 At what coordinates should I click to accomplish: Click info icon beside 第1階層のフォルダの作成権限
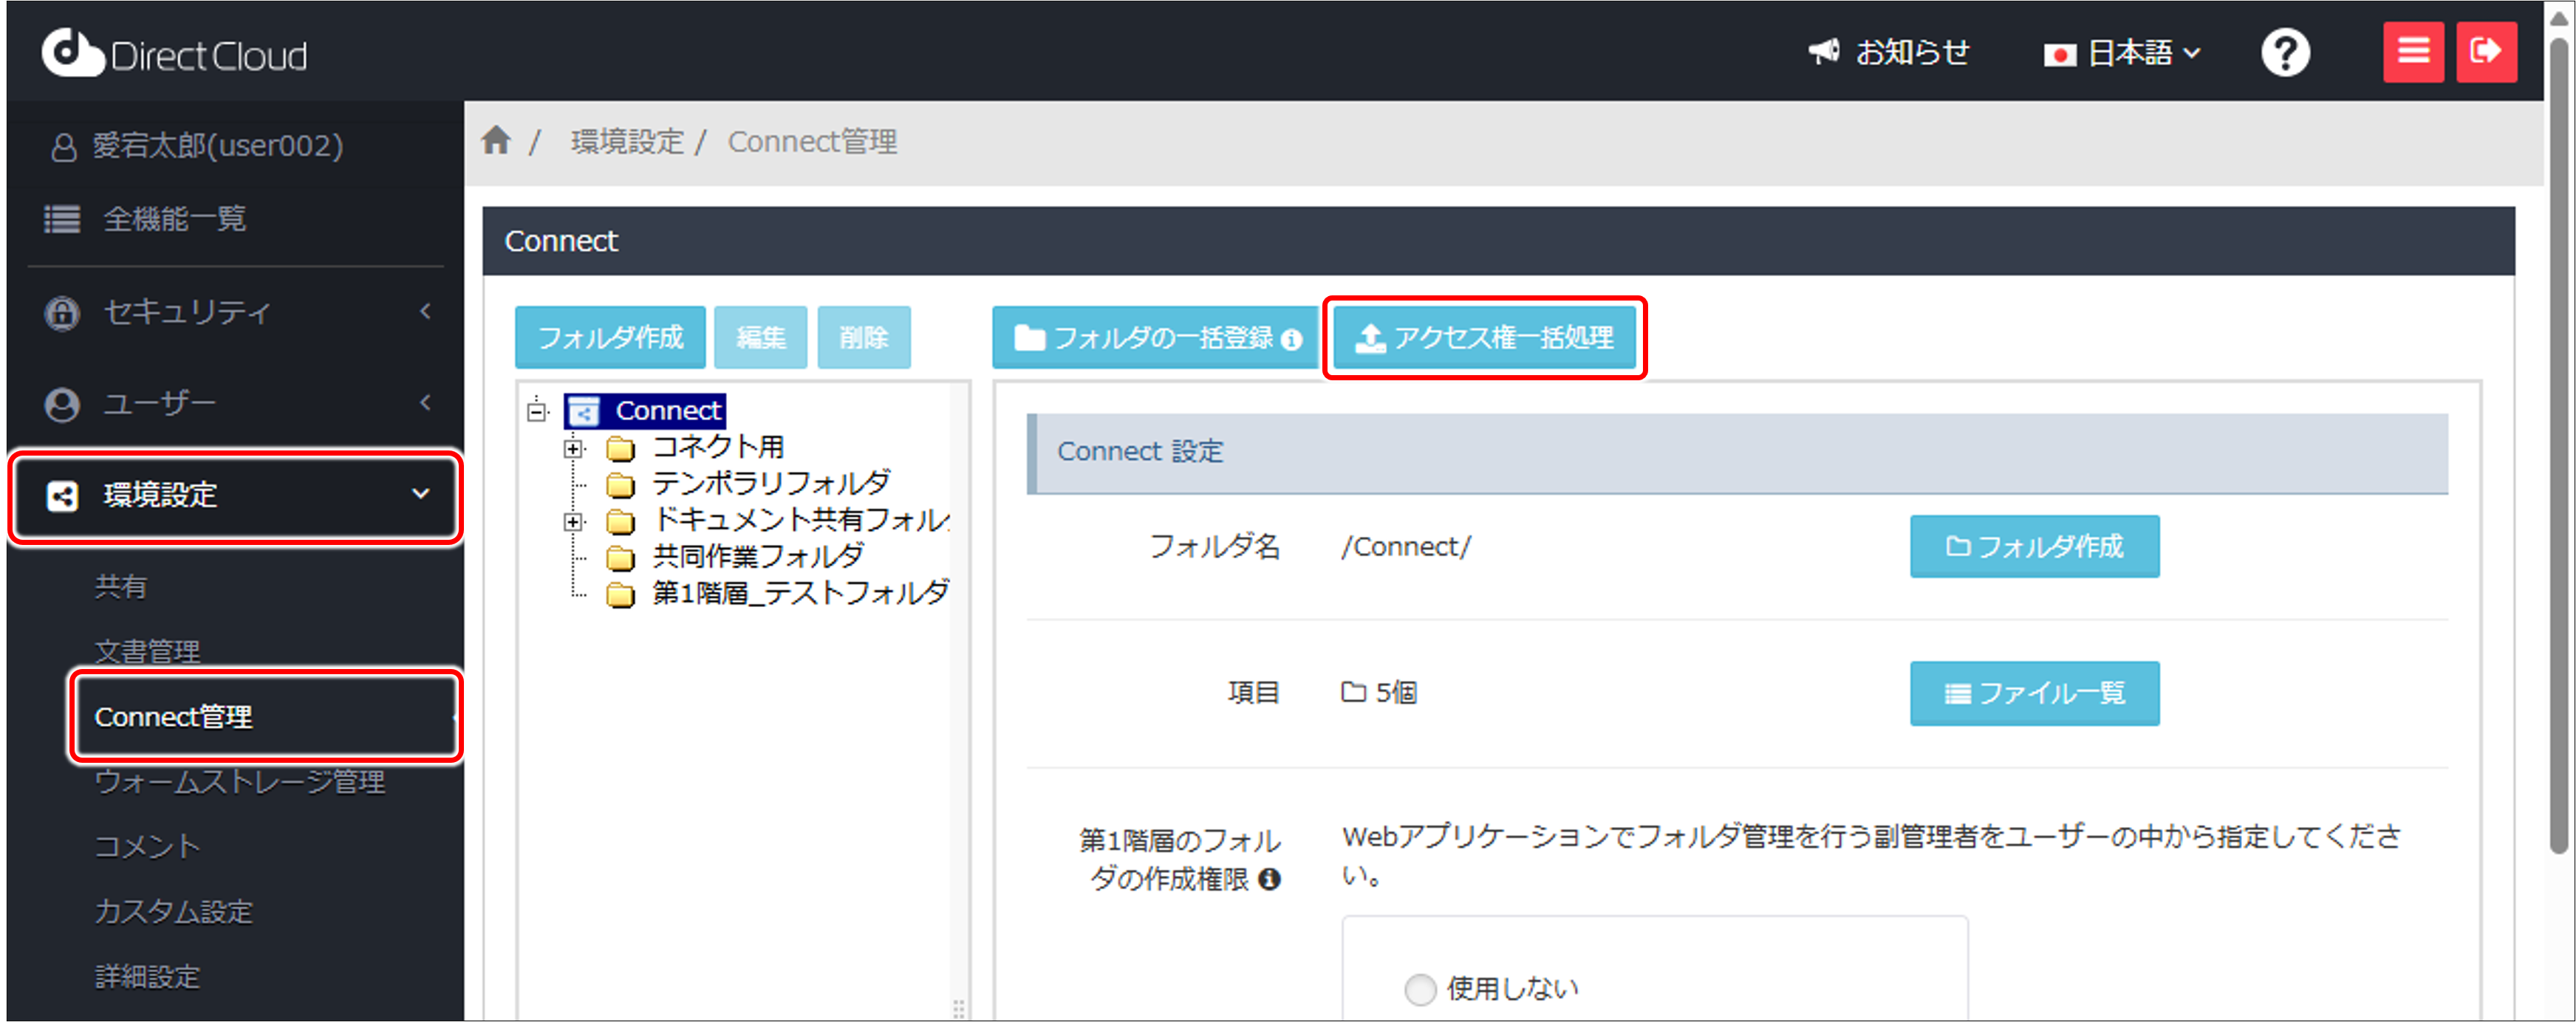pos(1270,879)
